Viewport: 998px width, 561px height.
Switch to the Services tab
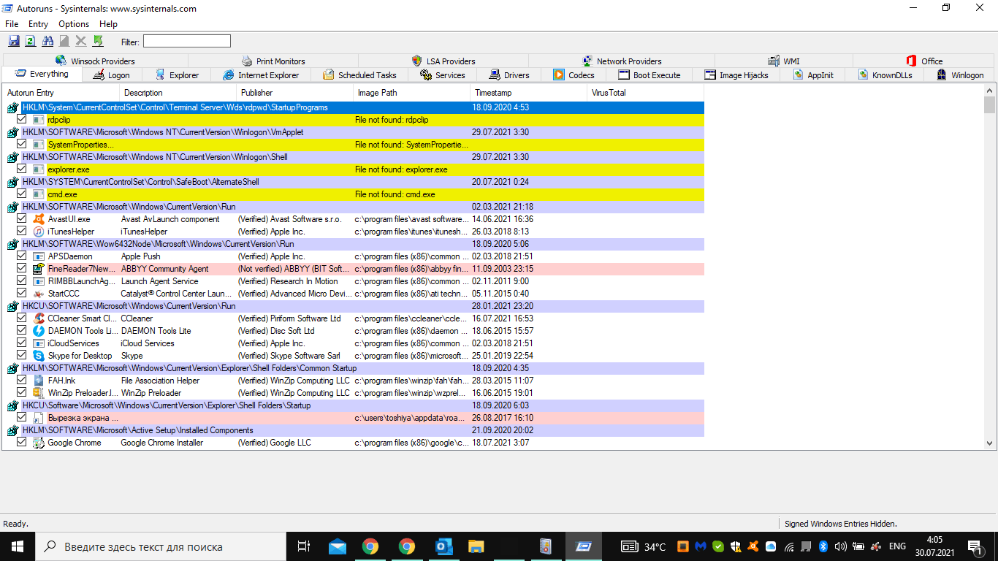point(443,75)
